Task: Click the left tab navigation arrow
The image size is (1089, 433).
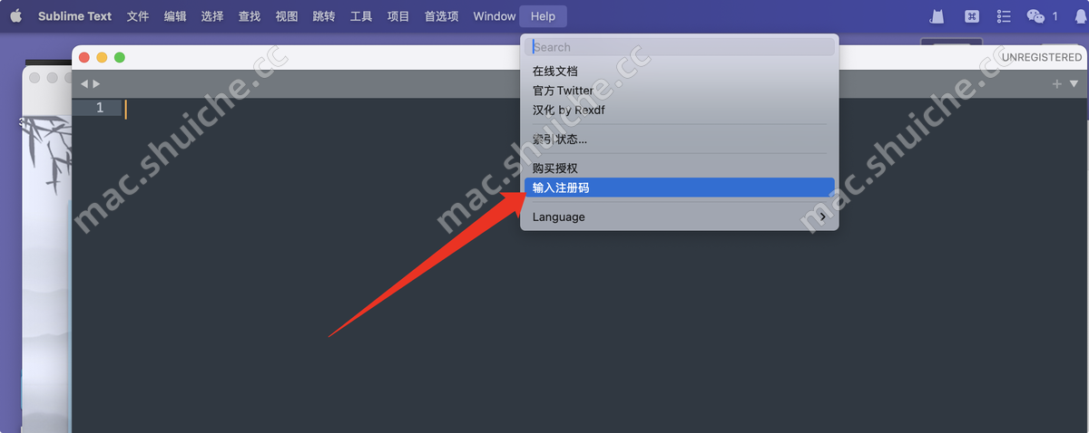Action: coord(84,83)
